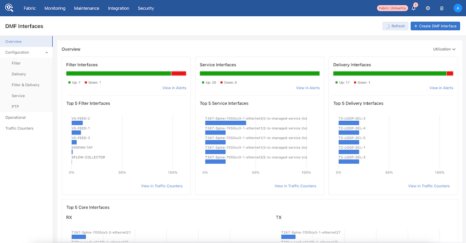The height and width of the screenshot is (243, 466).
Task: Go to Traffic Counters in sidebar
Action: (19, 128)
